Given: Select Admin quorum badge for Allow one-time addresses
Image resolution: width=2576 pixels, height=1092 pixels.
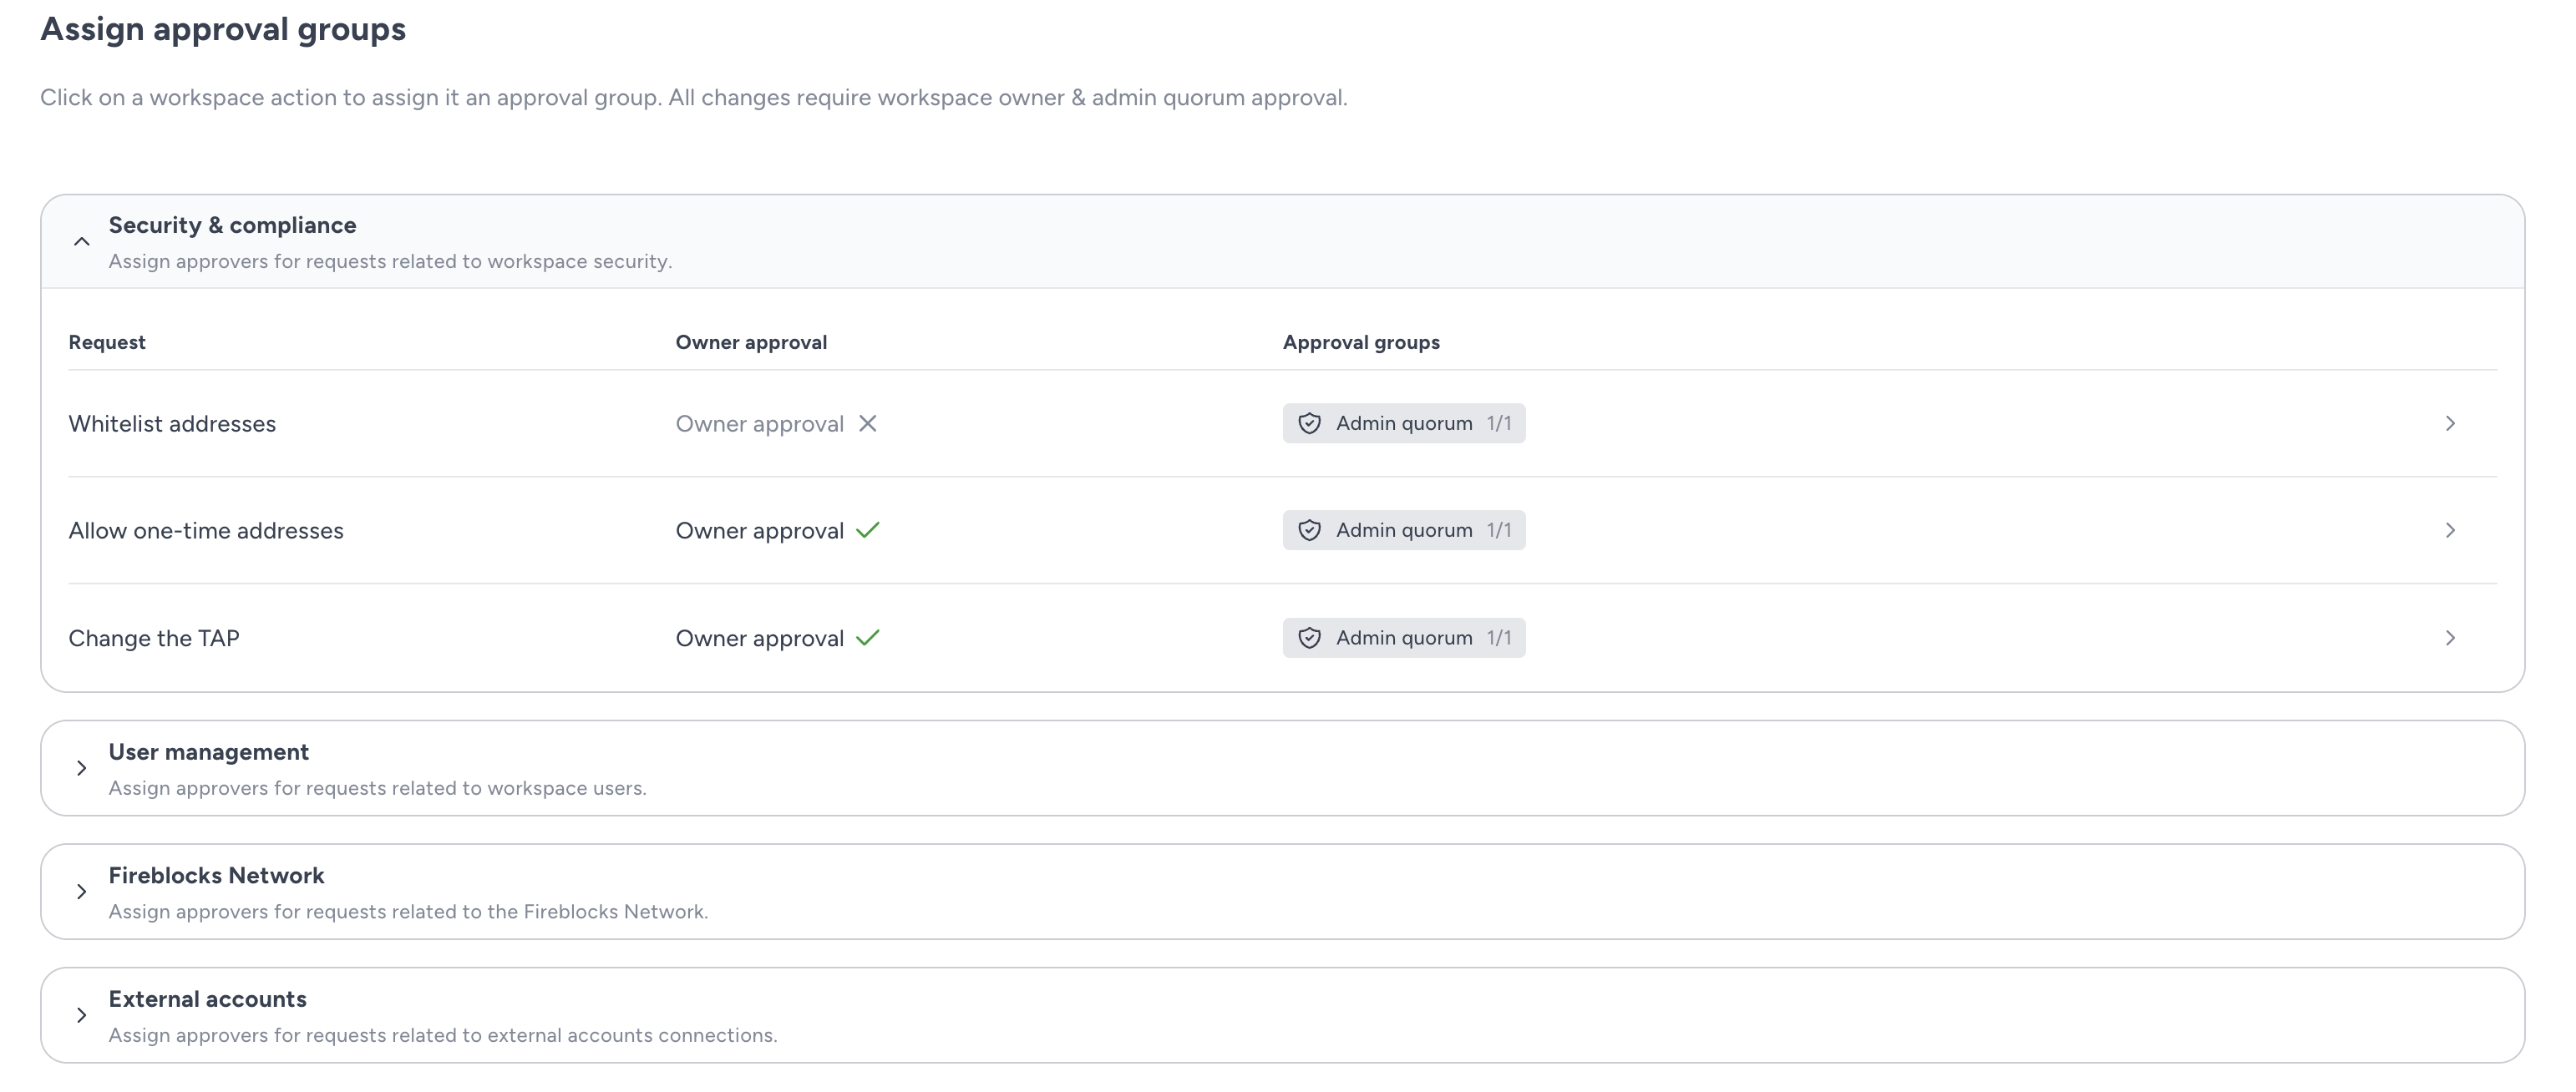Looking at the screenshot, I should click(x=1404, y=530).
